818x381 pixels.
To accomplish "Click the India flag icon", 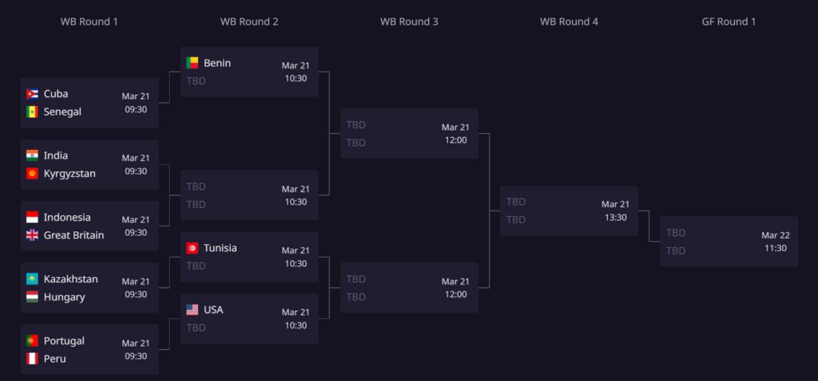I will 32,155.
